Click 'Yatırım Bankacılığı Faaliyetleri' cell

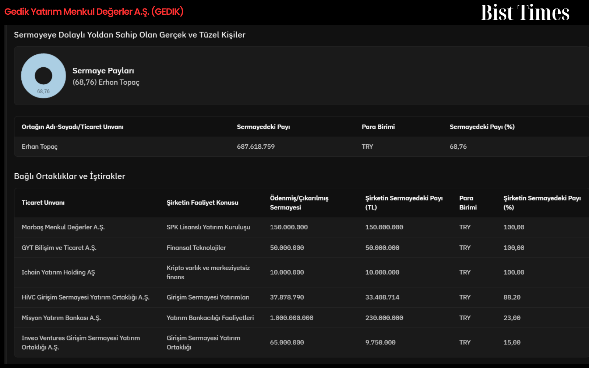click(x=210, y=318)
